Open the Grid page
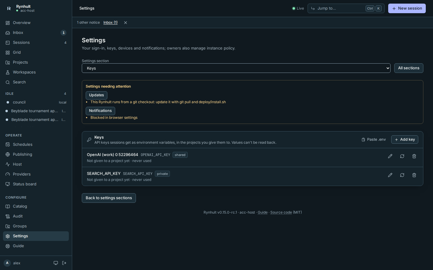Image resolution: width=433 pixels, height=270 pixels. pos(36,52)
